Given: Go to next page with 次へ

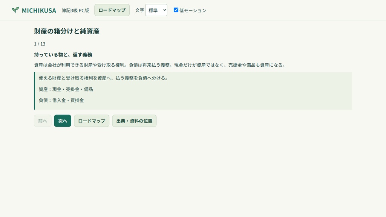Looking at the screenshot, I should pyautogui.click(x=63, y=121).
